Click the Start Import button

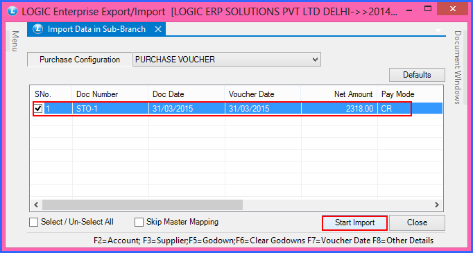click(355, 223)
